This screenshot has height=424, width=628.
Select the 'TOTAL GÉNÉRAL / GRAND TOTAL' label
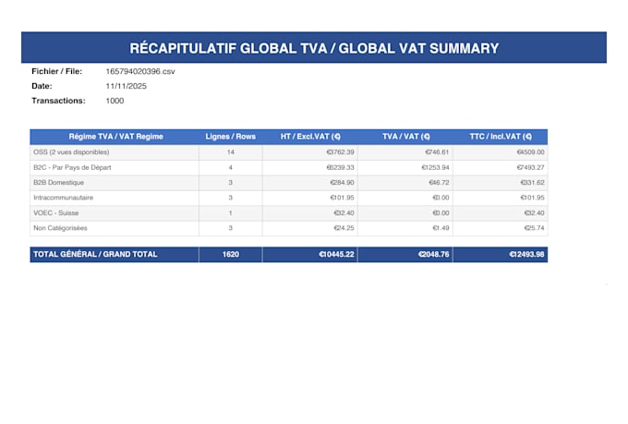[95, 254]
